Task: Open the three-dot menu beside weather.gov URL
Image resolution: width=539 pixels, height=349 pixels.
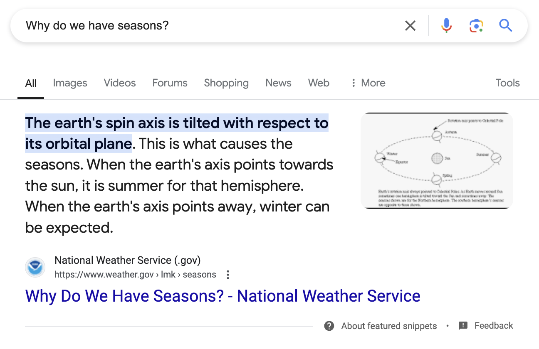Action: [227, 275]
